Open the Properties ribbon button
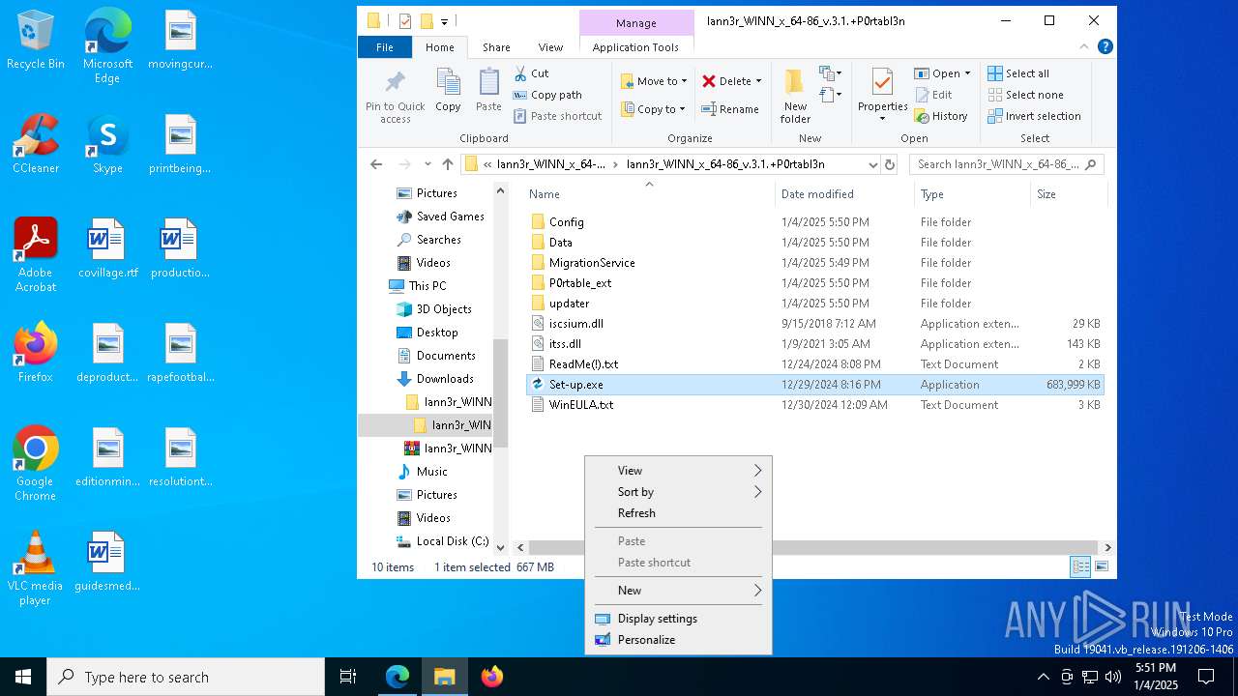Screen dimensions: 1238x696 882,95
